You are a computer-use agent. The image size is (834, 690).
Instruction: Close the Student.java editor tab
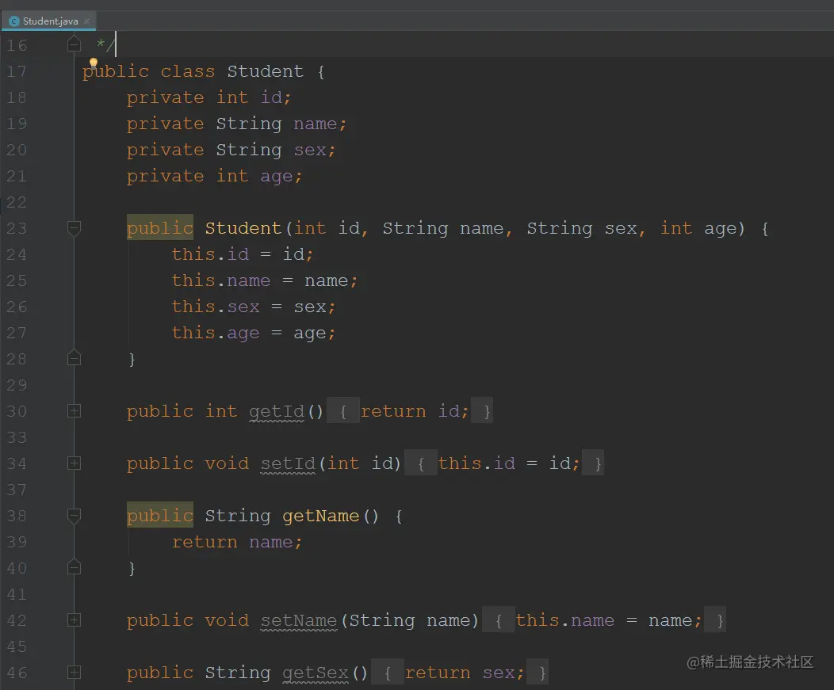coord(86,21)
